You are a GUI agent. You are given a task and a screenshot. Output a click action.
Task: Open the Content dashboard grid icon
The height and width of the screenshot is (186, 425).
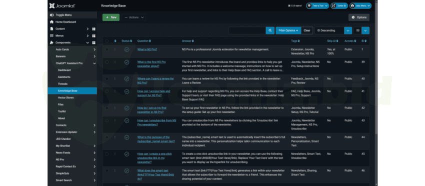click(x=94, y=28)
